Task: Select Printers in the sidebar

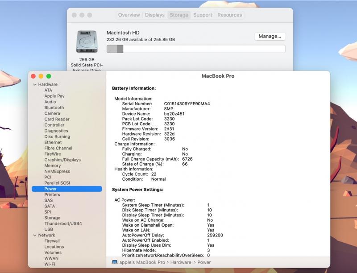Action: (52, 194)
